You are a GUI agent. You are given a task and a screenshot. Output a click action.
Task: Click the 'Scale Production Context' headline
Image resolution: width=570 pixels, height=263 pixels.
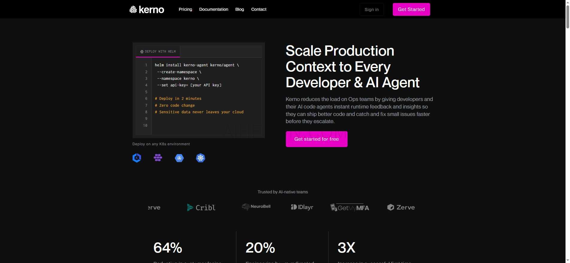pyautogui.click(x=353, y=67)
